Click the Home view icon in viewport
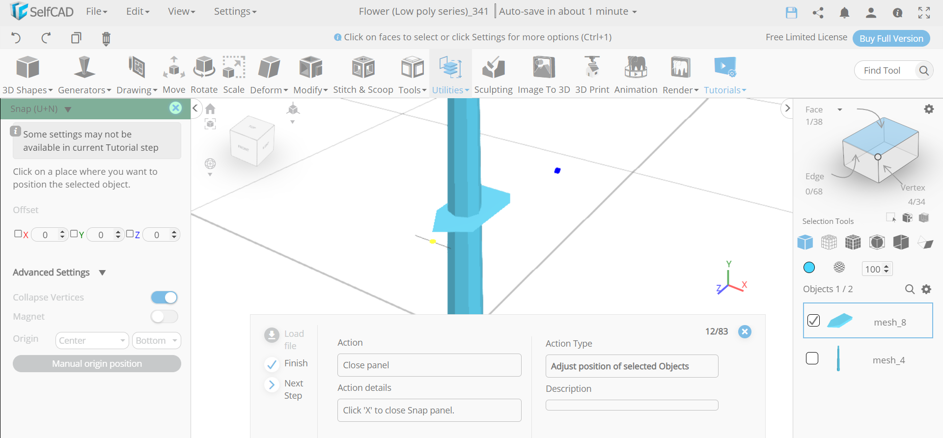This screenshot has height=438, width=943. point(210,109)
